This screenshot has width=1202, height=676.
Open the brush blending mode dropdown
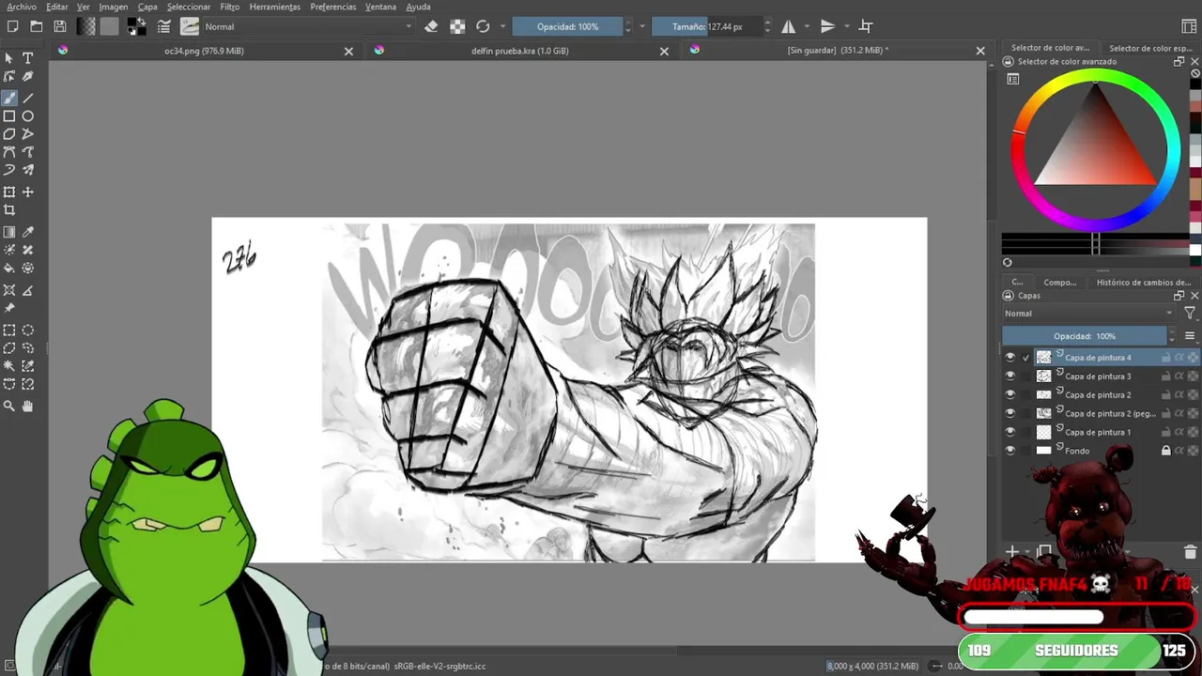308,26
